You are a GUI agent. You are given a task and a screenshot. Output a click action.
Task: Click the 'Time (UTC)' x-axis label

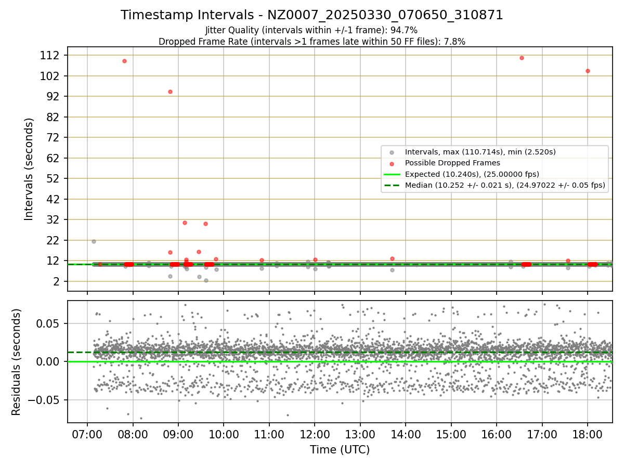tap(340, 450)
